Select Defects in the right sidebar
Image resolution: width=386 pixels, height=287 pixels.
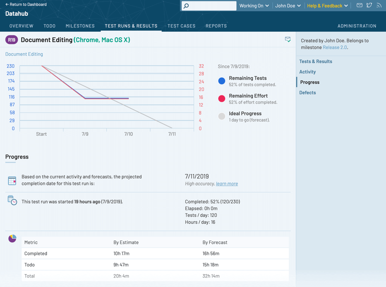[308, 92]
